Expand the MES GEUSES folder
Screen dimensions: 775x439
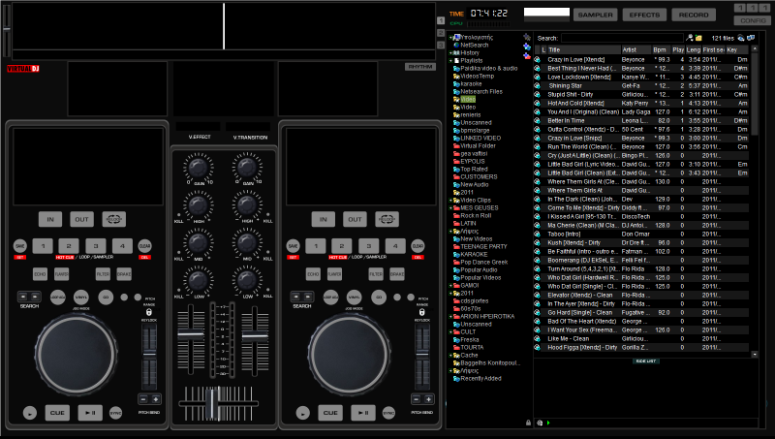click(x=450, y=208)
